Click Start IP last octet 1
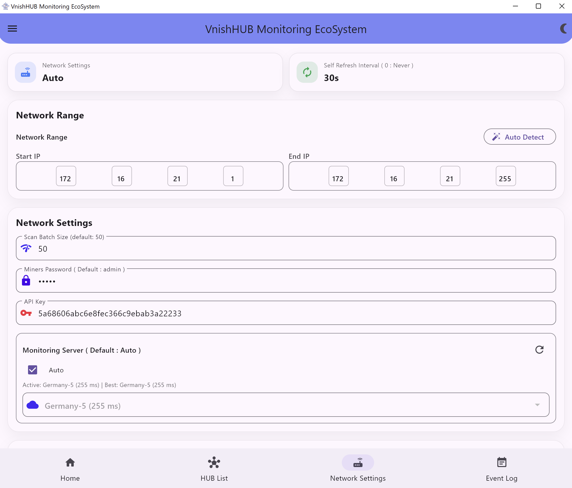 coord(233,176)
